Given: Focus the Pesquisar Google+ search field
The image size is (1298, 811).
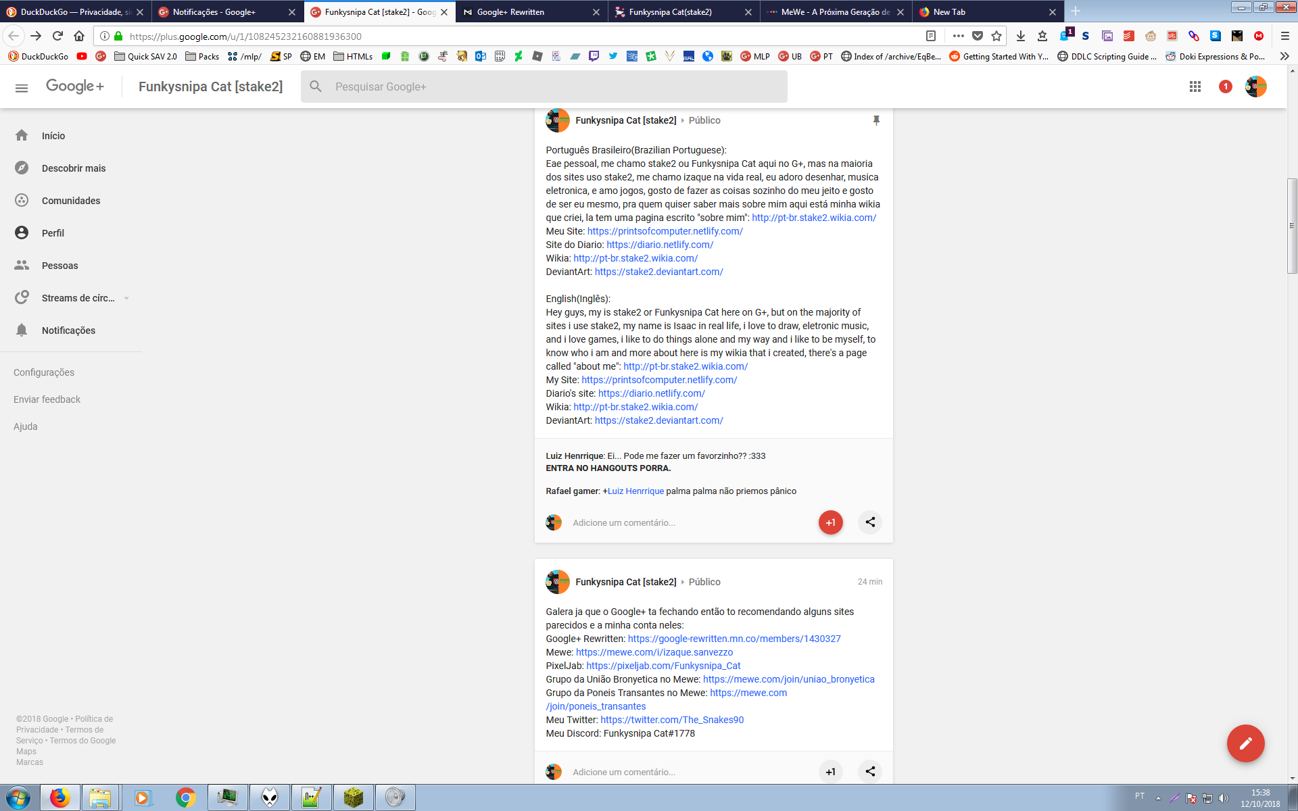Looking at the screenshot, I should pyautogui.click(x=554, y=87).
